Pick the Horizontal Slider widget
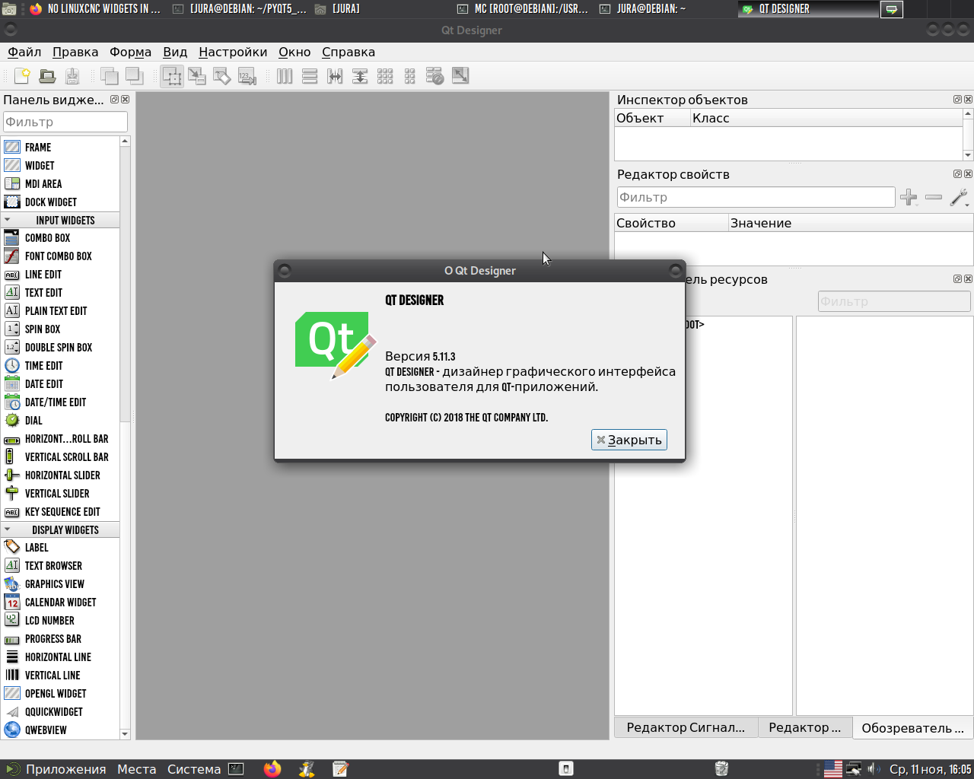The image size is (974, 779). pos(61,475)
